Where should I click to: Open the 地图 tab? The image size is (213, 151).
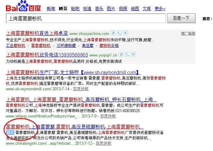point(135,9)
